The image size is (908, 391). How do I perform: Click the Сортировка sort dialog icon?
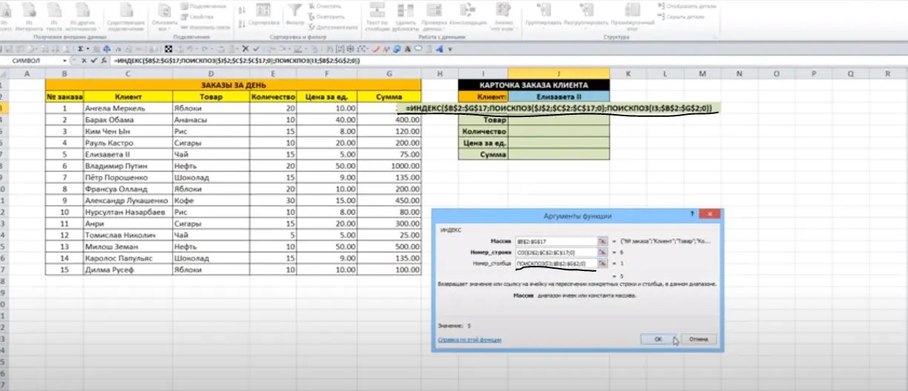[x=265, y=15]
